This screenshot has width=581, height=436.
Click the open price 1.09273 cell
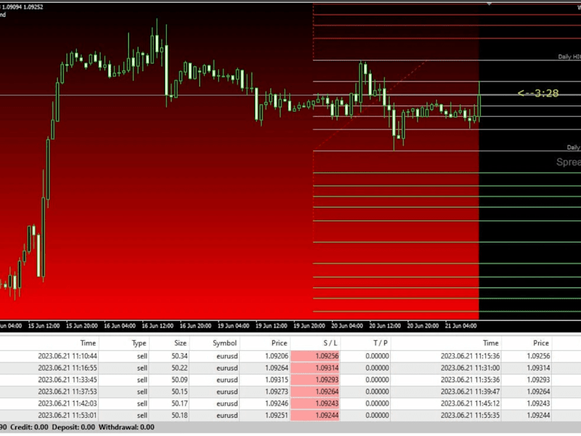click(x=277, y=392)
